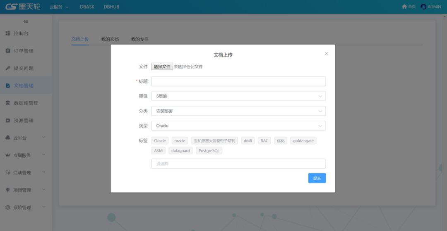The width and height of the screenshot is (447, 231).
Task: Select the dm8 tag
Action: click(x=248, y=141)
